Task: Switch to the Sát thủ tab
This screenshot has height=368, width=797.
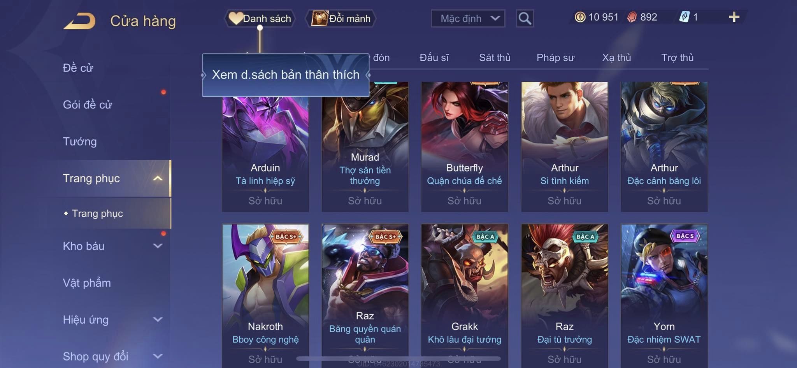Action: [x=495, y=58]
